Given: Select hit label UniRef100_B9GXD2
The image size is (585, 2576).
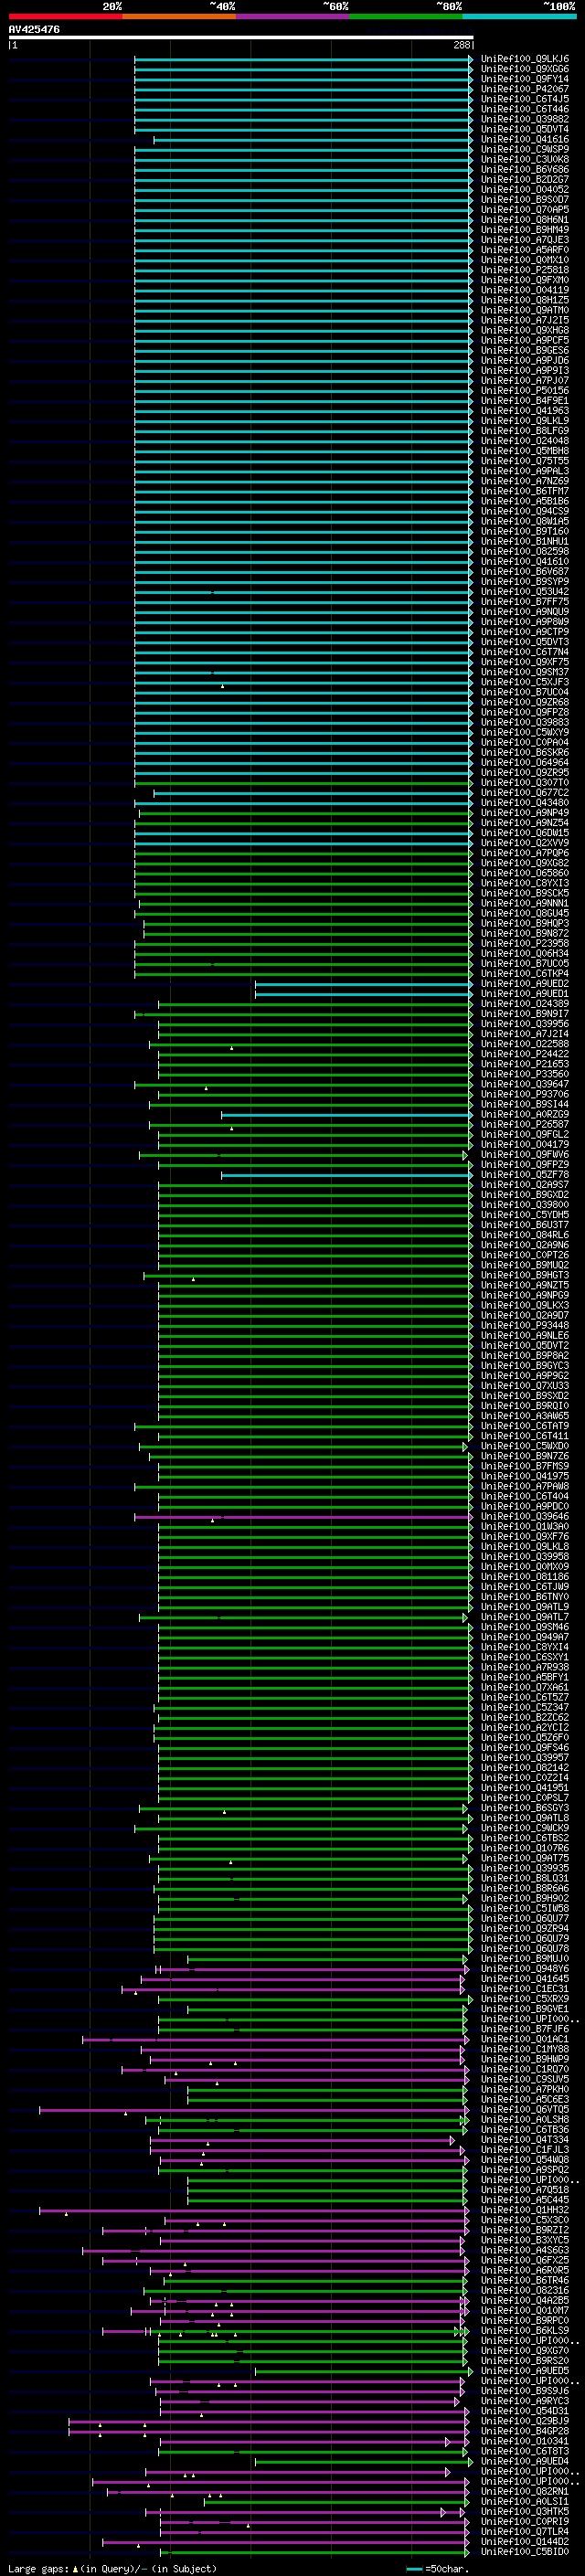Looking at the screenshot, I should [525, 1194].
